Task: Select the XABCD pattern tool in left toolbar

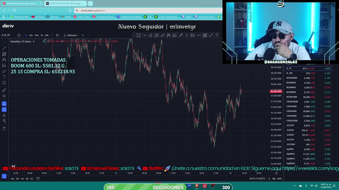Action: (4, 60)
